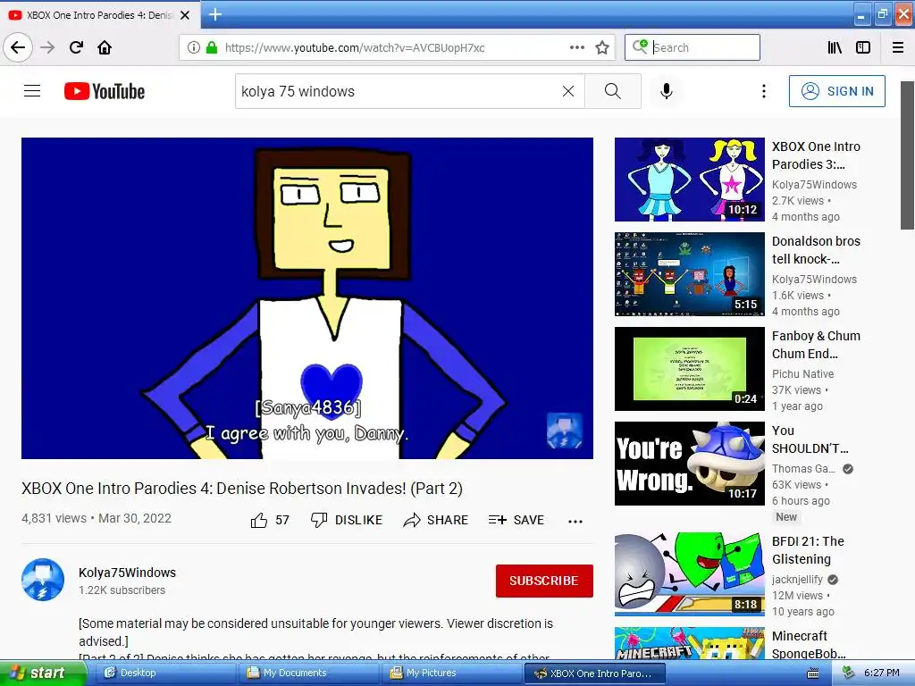Click the DISLIKE button
Screen dimensions: 915x686
[347, 520]
